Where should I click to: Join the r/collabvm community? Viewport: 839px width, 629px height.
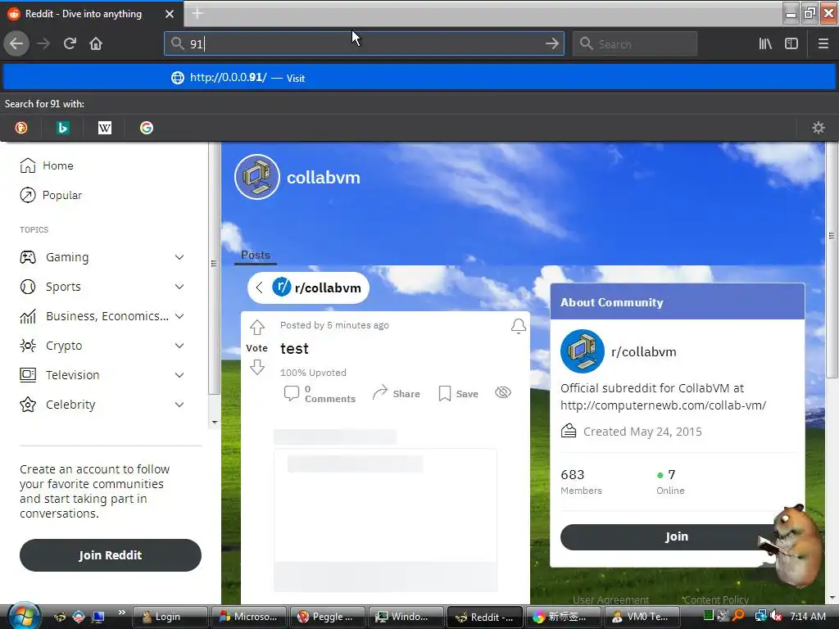coord(676,536)
